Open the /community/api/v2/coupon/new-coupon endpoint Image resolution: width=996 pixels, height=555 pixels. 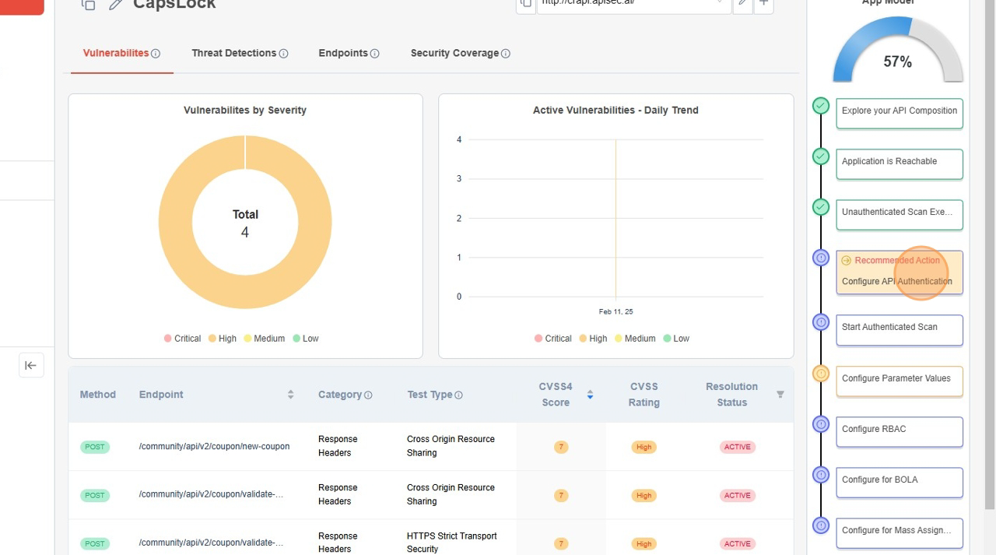tap(213, 446)
